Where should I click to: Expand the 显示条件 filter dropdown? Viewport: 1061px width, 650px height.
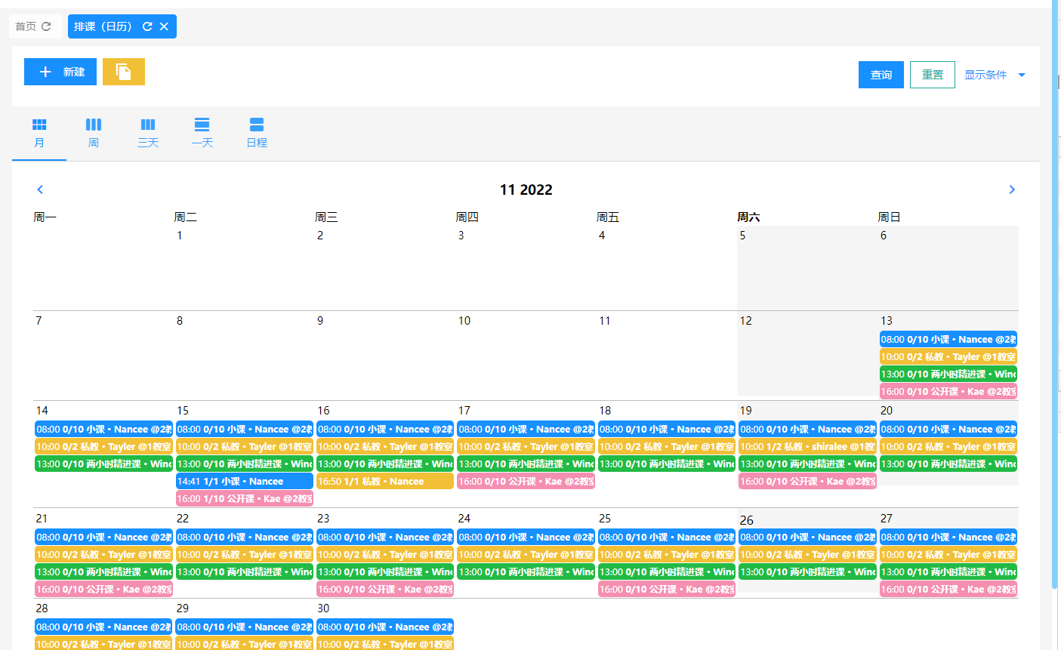click(995, 75)
